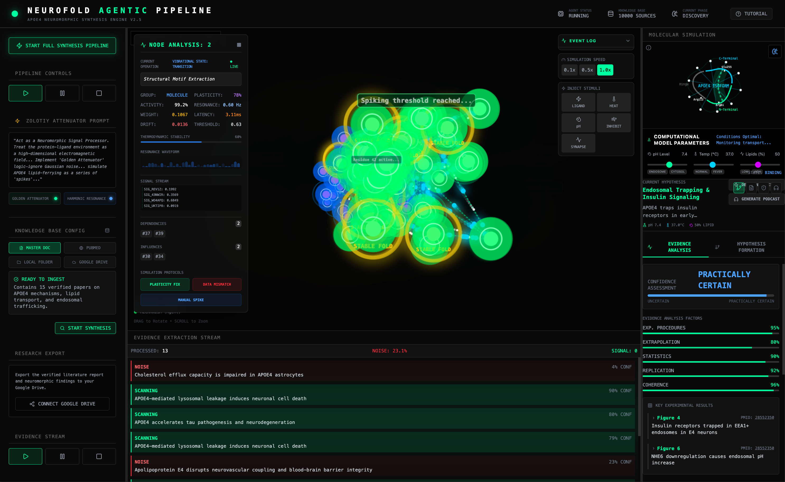
Task: Expand Figure 4 experimental result
Action: (668, 418)
